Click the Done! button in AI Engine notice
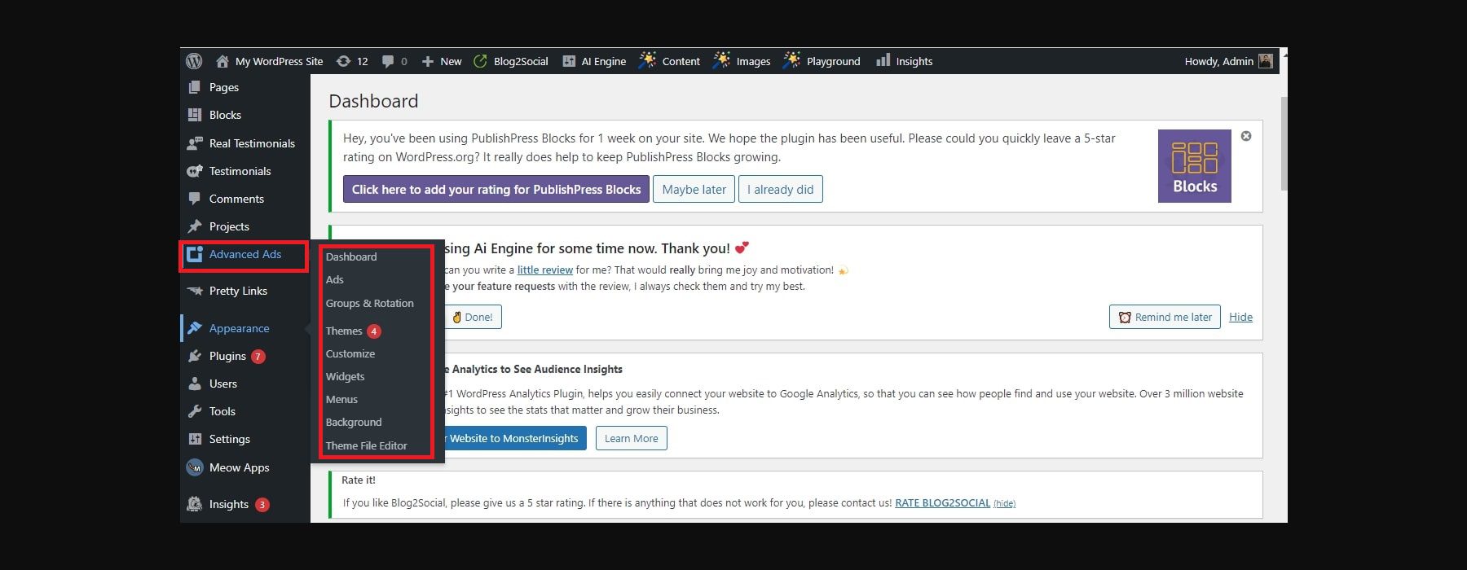Viewport: 1467px width, 570px height. 473,317
